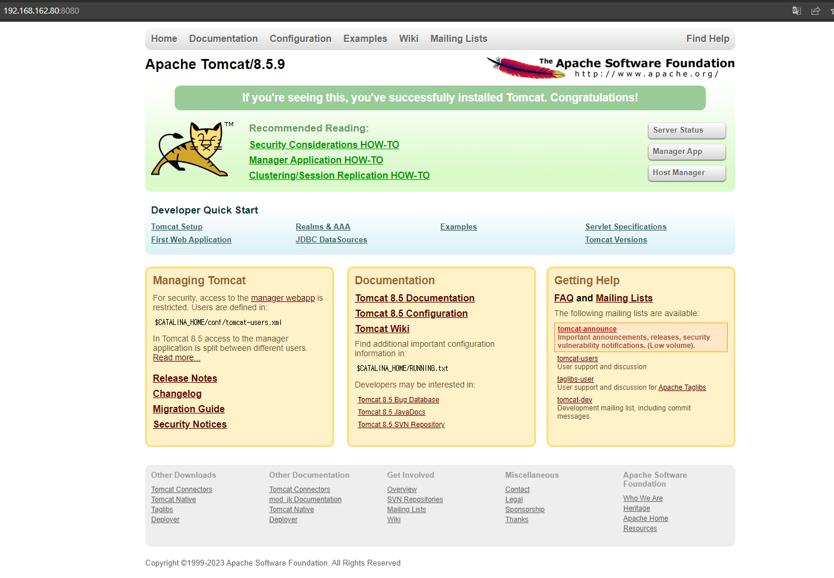Open Security Considerations HOW-TO link
The height and width of the screenshot is (578, 834).
click(324, 144)
